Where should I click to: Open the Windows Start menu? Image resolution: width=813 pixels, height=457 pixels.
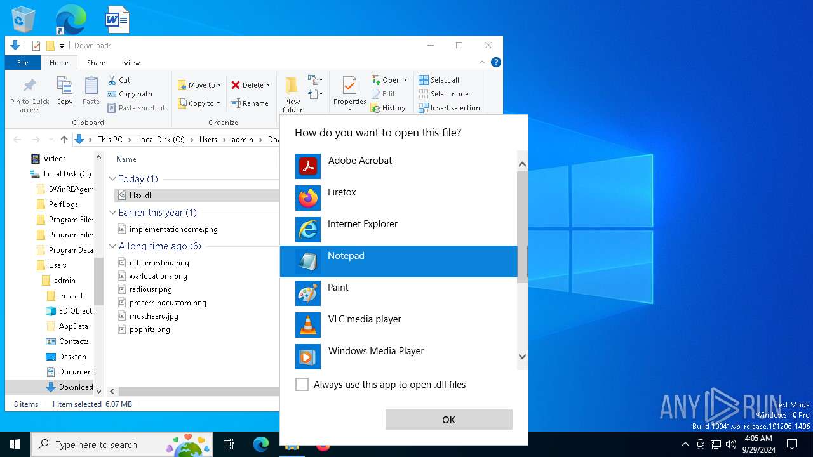click(15, 444)
